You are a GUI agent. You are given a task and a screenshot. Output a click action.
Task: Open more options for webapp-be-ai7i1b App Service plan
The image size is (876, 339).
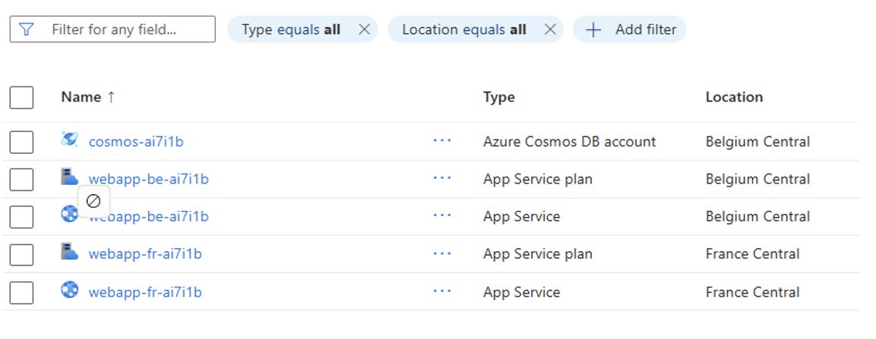point(442,178)
